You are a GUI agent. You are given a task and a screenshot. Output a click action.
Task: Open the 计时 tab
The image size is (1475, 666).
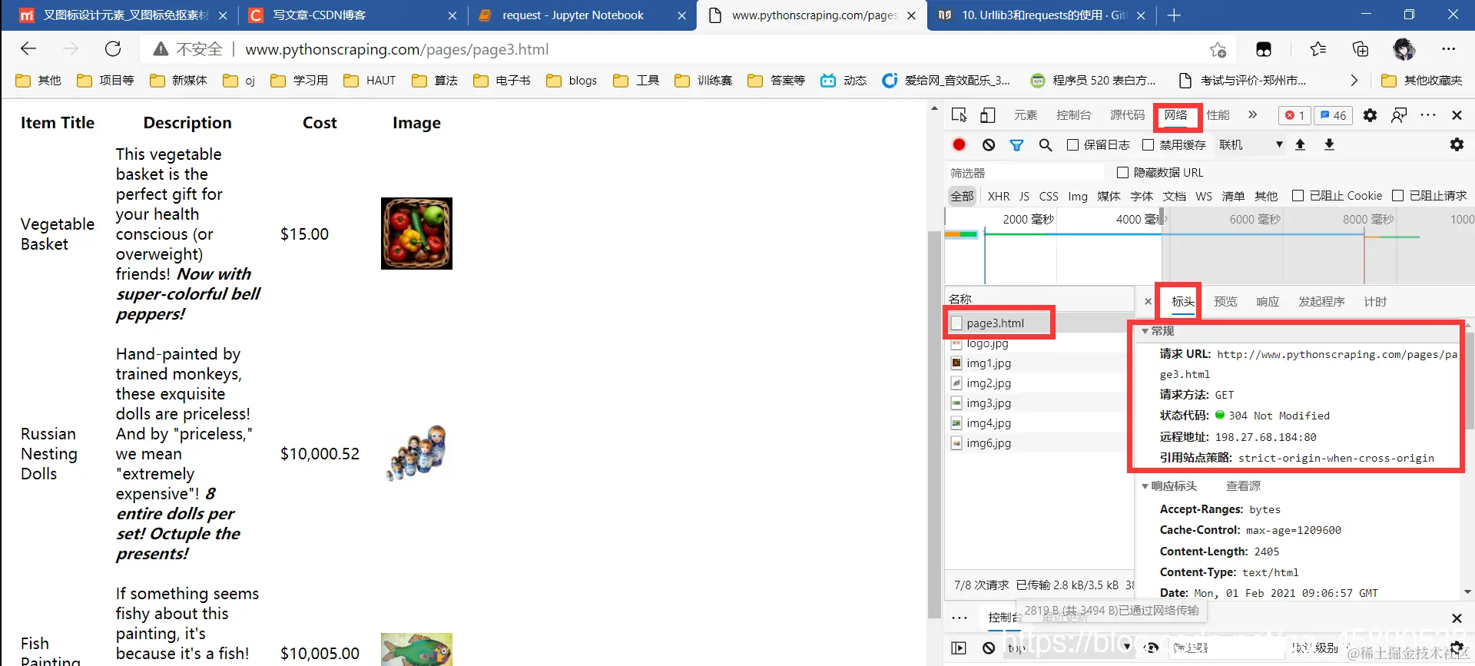pyautogui.click(x=1375, y=302)
